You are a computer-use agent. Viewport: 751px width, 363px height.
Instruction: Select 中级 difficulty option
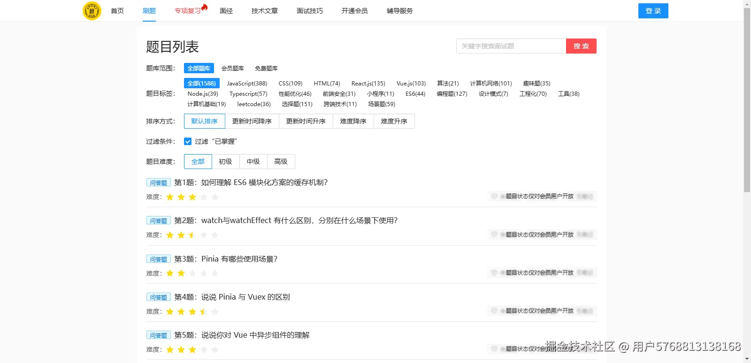pos(253,162)
